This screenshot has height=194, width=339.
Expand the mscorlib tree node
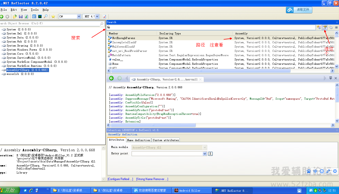click(x=2, y=74)
